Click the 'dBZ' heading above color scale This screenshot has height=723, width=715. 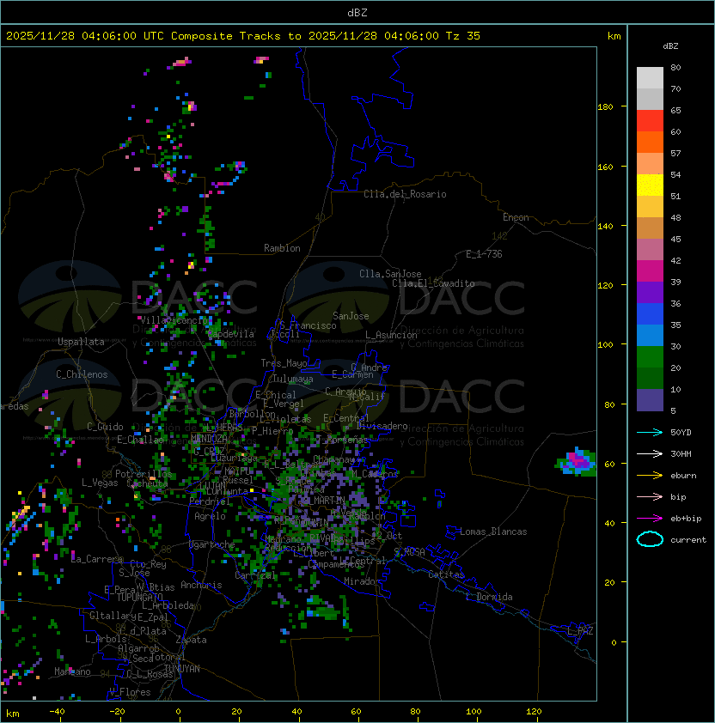coord(670,46)
